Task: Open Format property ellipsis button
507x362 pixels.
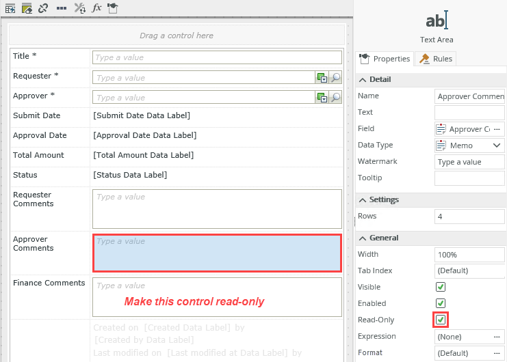Action: pyautogui.click(x=497, y=353)
